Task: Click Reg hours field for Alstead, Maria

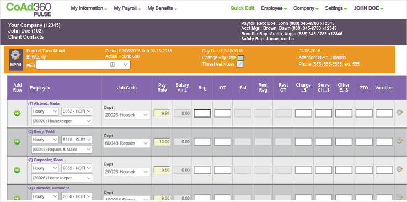Action: point(202,114)
